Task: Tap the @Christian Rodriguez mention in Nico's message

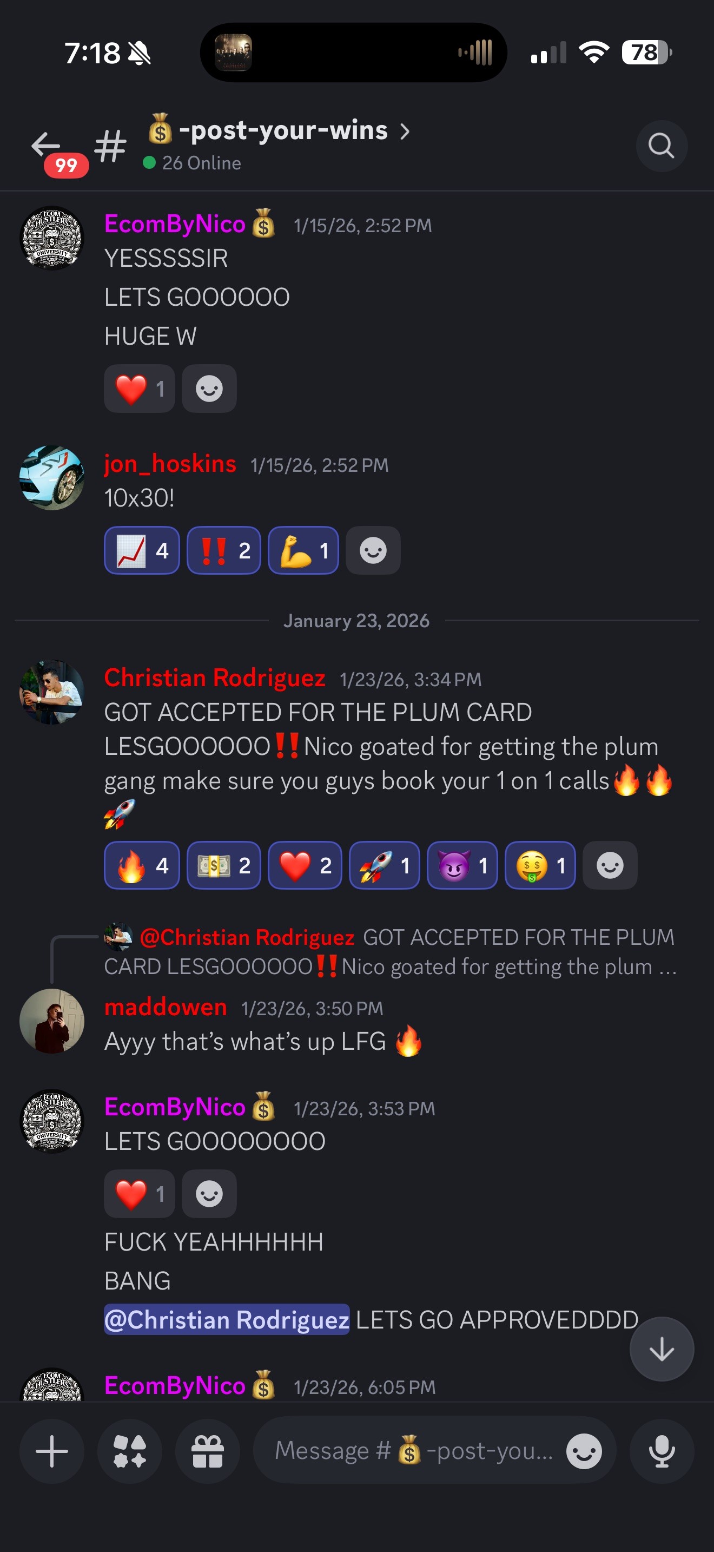Action: pos(226,1319)
